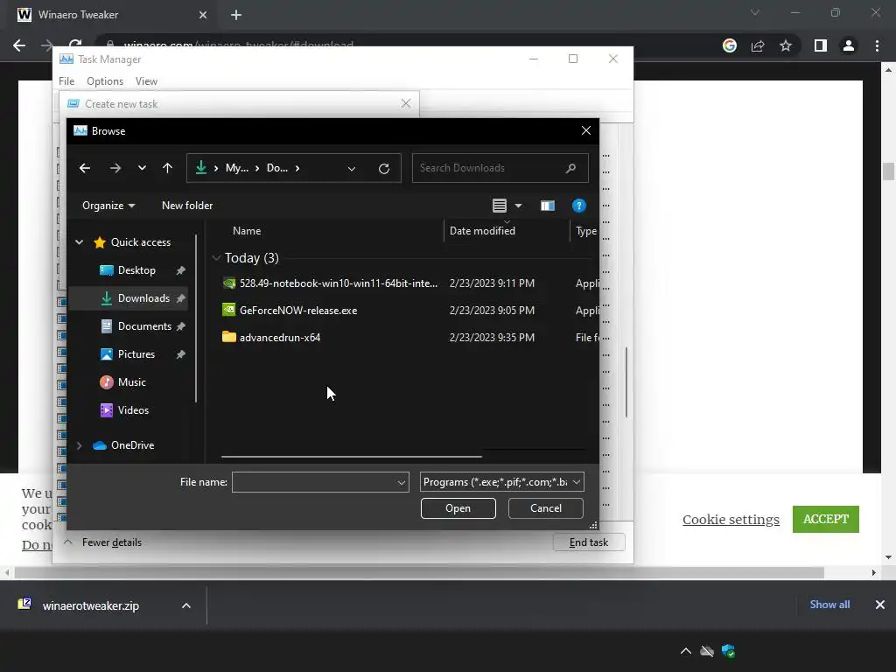Click Fewer details in Task Manager
The image size is (896, 672).
(111, 542)
